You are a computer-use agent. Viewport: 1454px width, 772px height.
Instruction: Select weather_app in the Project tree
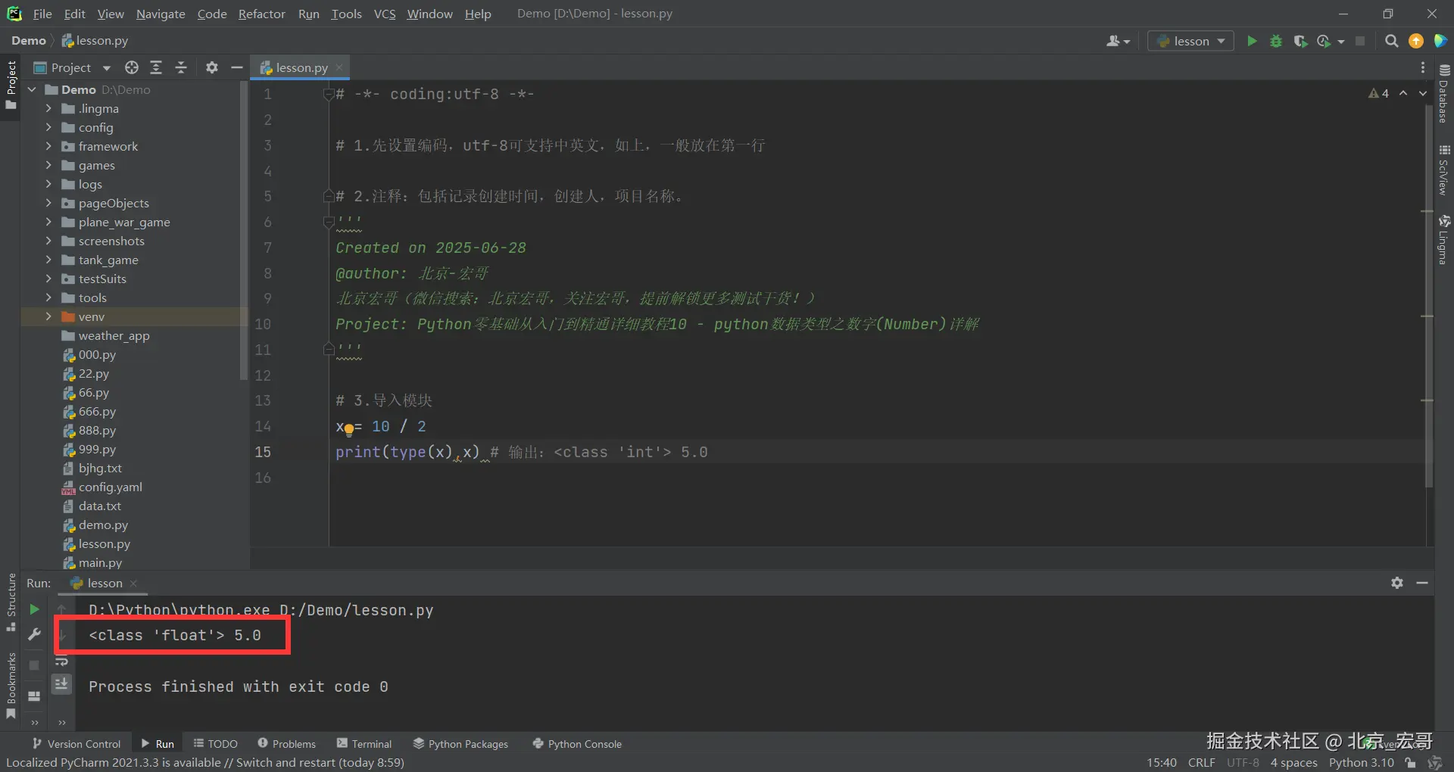[114, 335]
